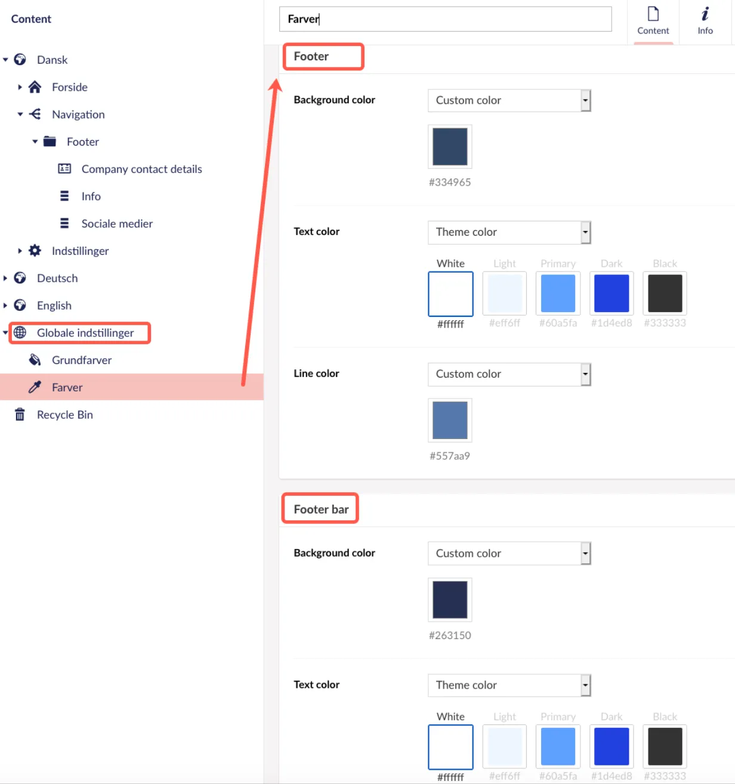Open Grundfarver settings
Screen dimensions: 735x784
(x=82, y=360)
